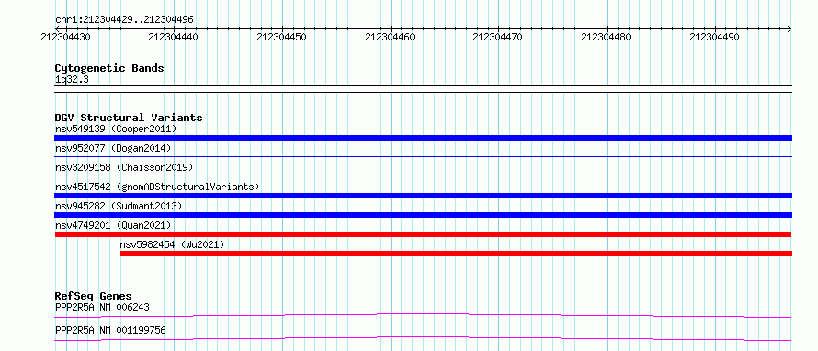Open variant nsv4749201 (Quan2021) label

pyautogui.click(x=113, y=225)
